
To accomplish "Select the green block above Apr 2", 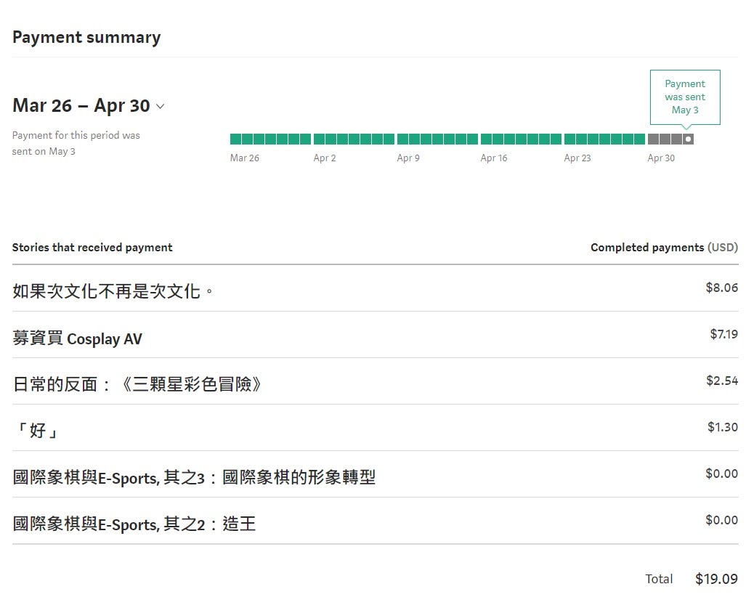I will click(319, 139).
